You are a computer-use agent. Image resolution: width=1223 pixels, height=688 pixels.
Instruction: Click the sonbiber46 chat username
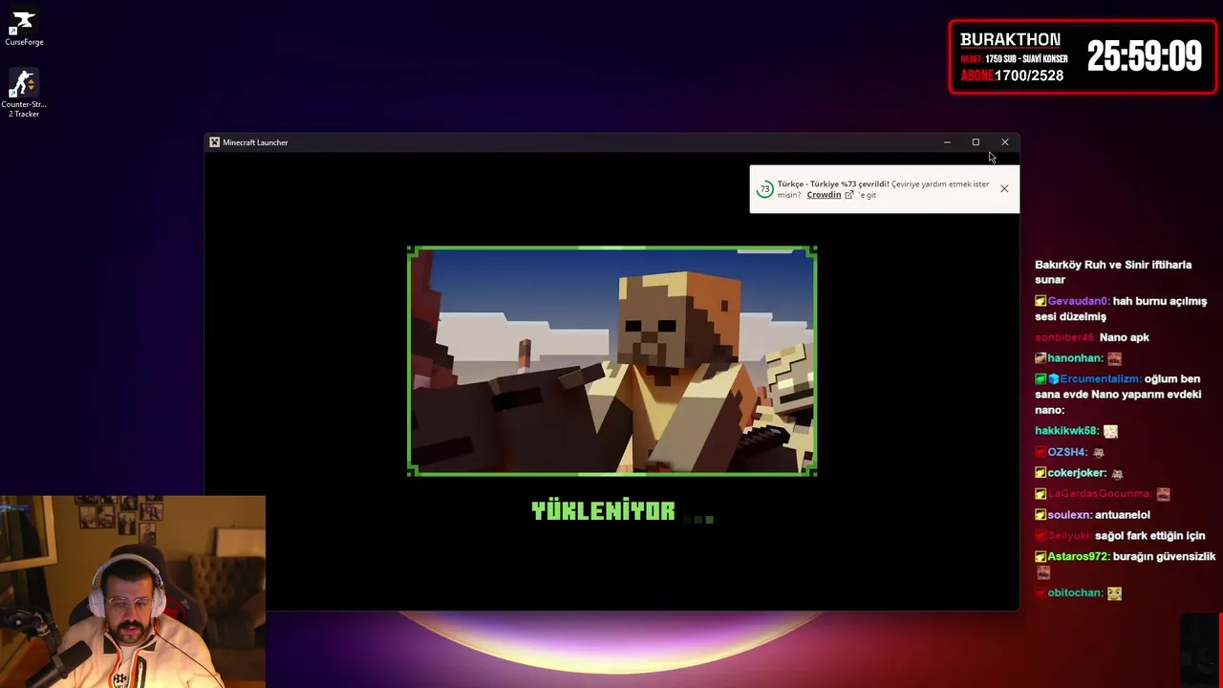click(1064, 337)
